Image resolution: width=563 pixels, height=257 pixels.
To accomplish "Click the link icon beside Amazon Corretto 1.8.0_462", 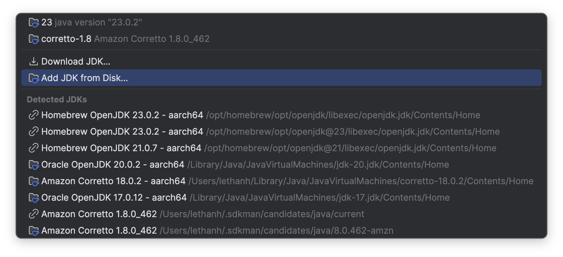I will (x=33, y=214).
